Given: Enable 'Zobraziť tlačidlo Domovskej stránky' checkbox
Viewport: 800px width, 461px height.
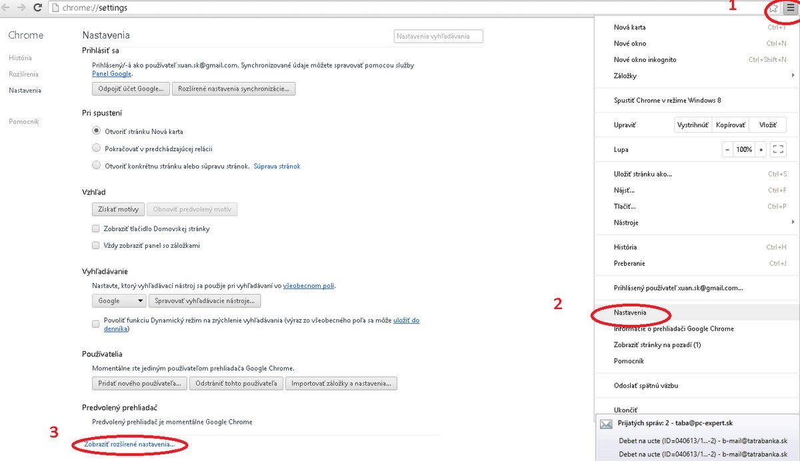Looking at the screenshot, I should tap(96, 229).
